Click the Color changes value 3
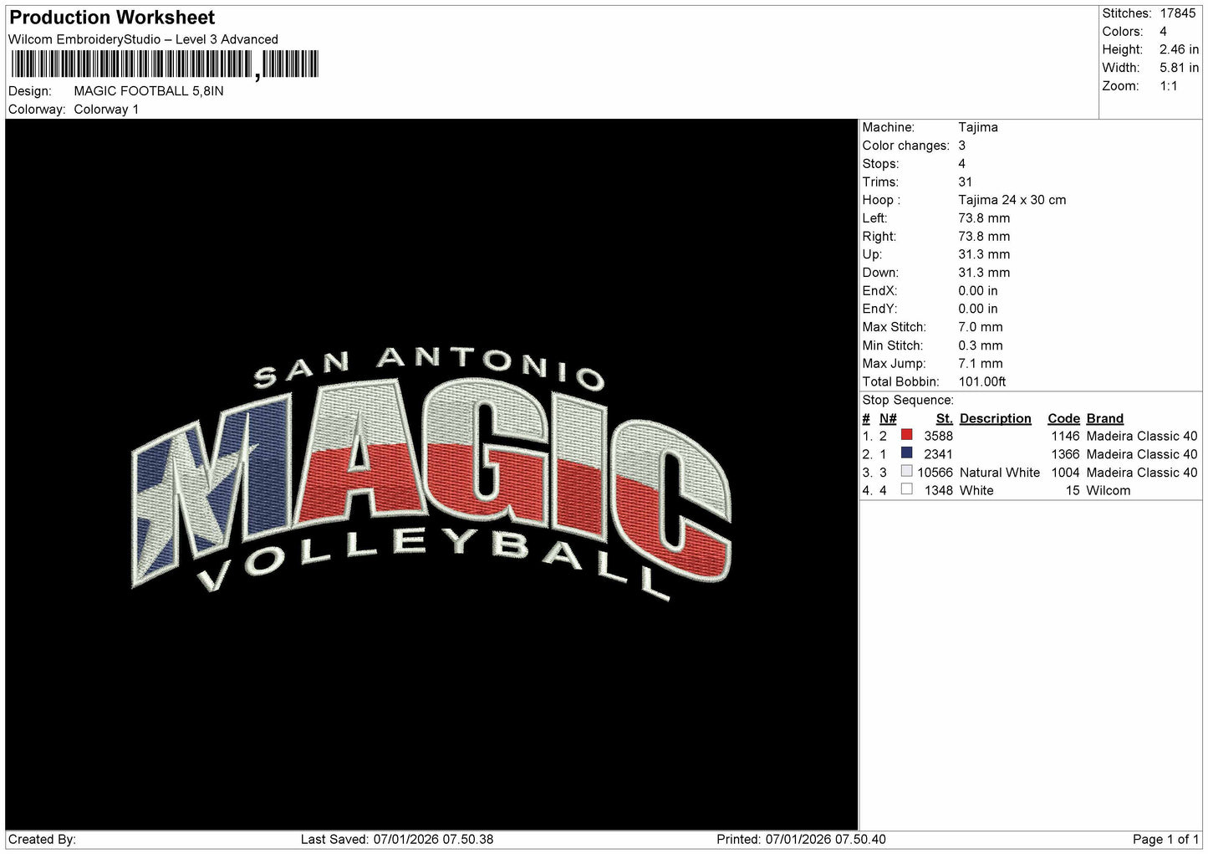 [962, 146]
